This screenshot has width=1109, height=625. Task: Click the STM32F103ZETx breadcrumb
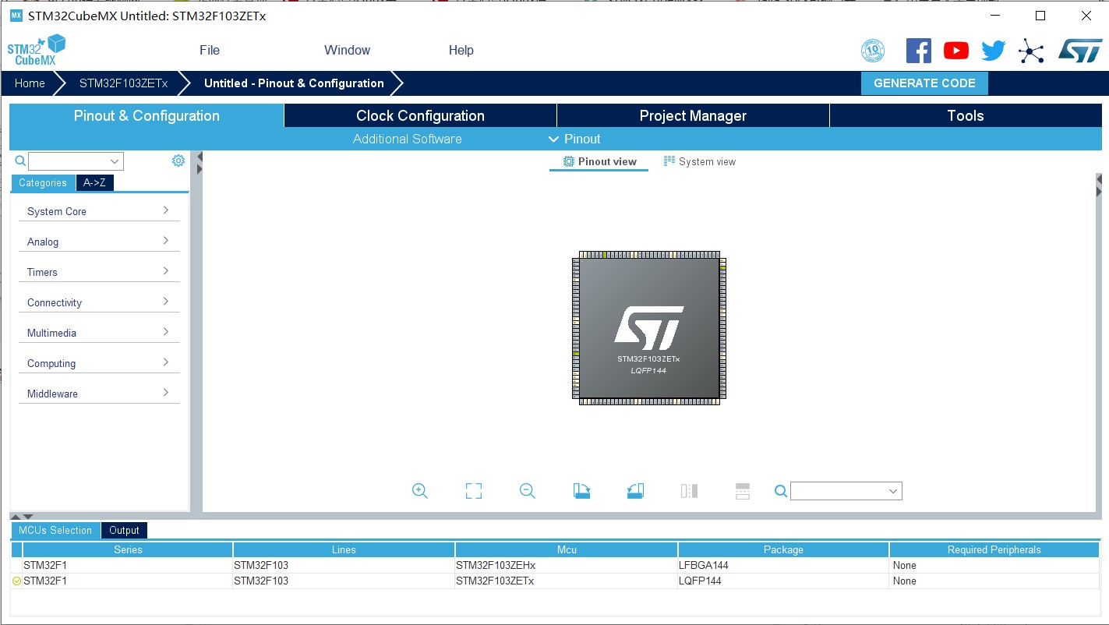point(123,83)
